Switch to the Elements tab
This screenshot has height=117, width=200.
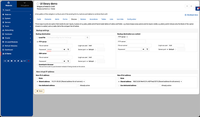(48, 19)
